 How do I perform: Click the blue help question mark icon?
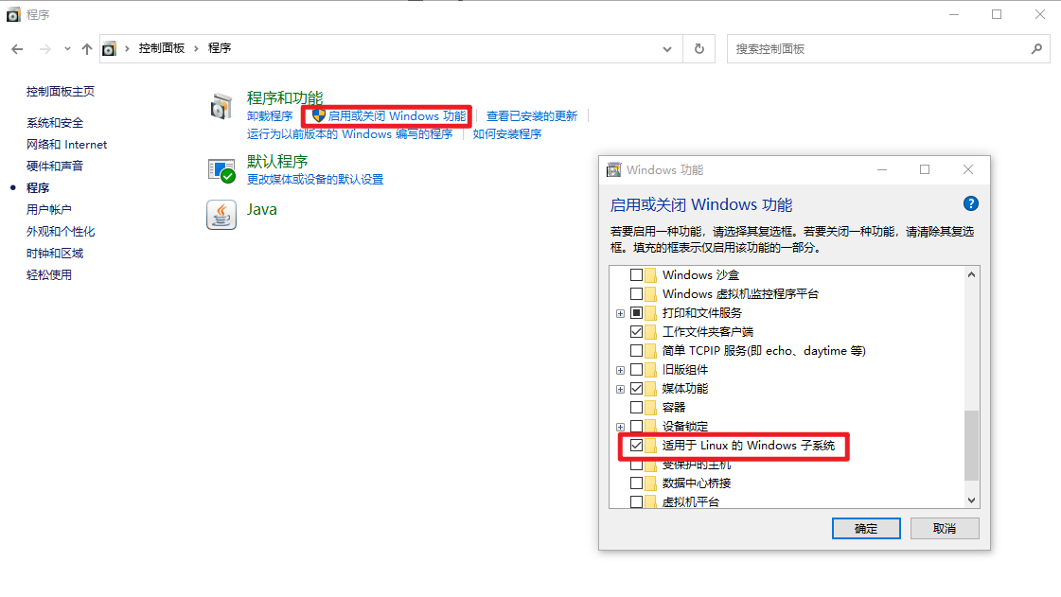coord(970,203)
